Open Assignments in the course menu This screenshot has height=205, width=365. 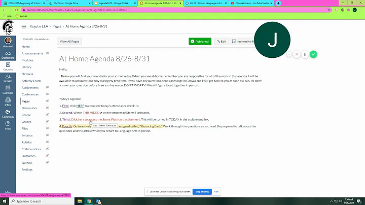(30, 88)
